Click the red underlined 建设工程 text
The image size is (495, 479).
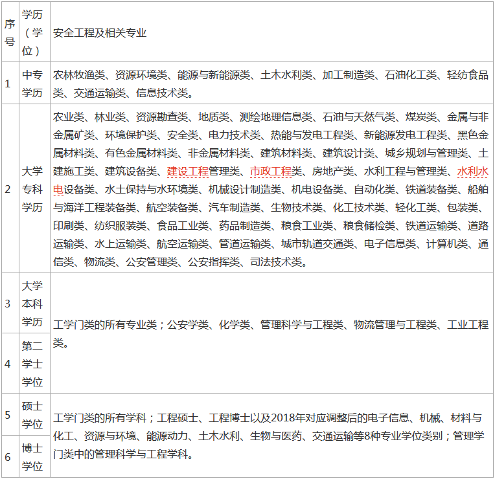pyautogui.click(x=188, y=172)
